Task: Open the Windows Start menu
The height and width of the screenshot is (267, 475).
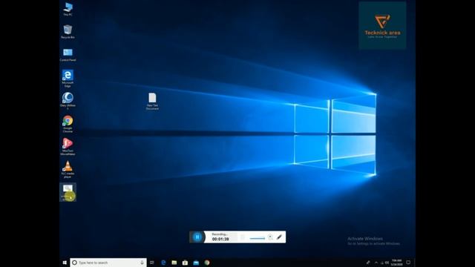Action: click(65, 263)
